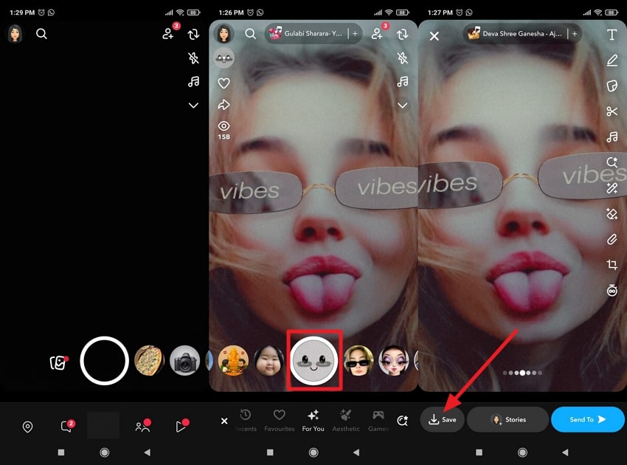Select the pencil draw tool
Image resolution: width=627 pixels, height=465 pixels.
[x=612, y=61]
